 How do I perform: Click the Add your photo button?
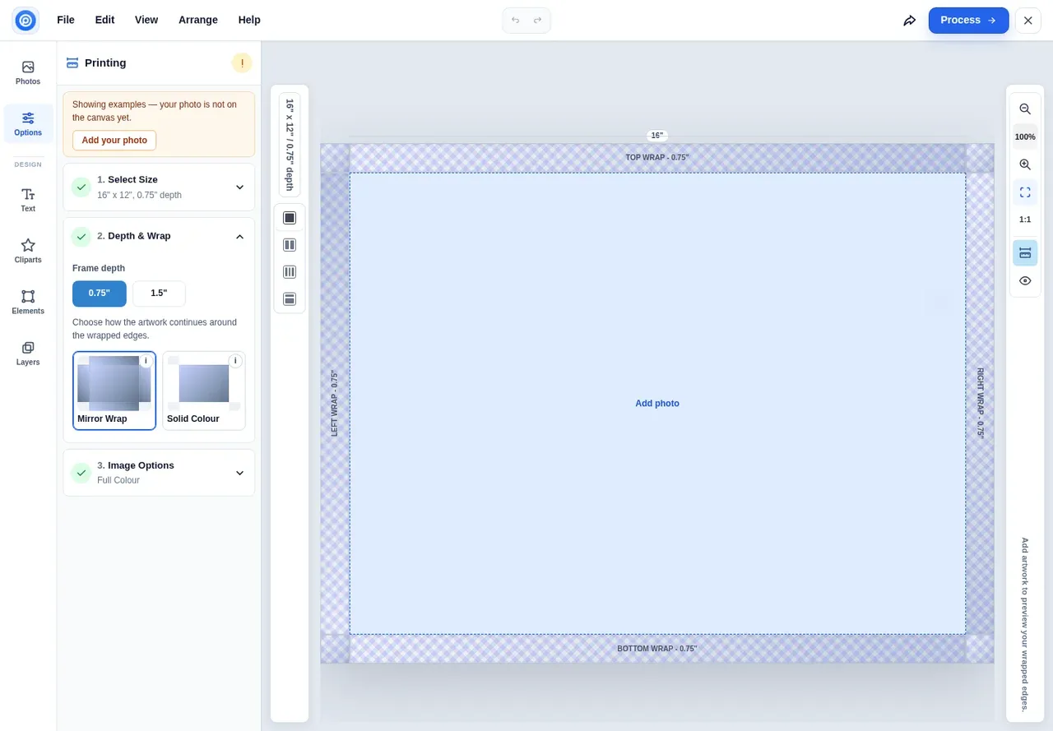[114, 141]
